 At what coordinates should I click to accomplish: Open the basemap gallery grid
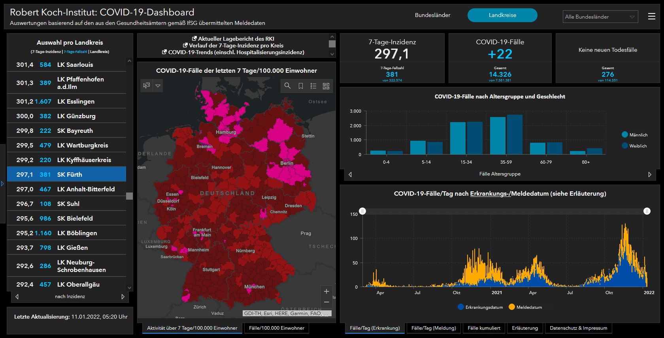tap(326, 86)
